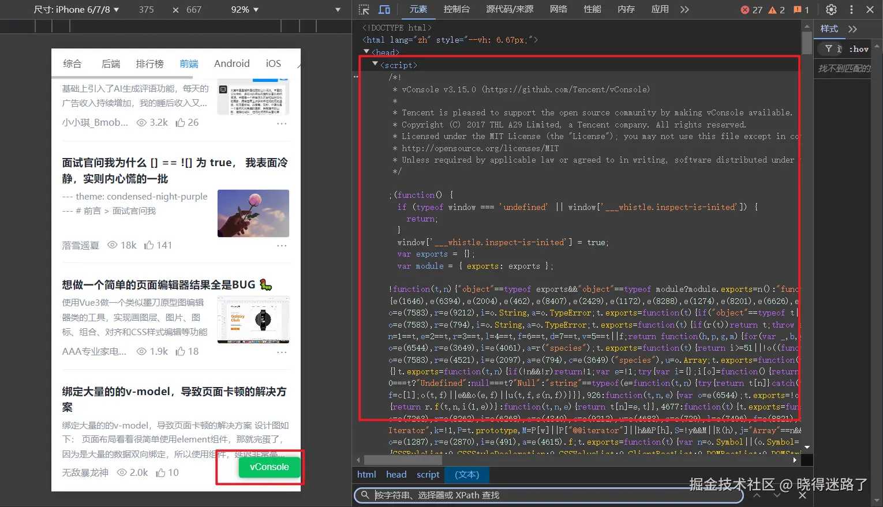Switch to the 控制台 tab
The width and height of the screenshot is (883, 507).
[x=457, y=9]
